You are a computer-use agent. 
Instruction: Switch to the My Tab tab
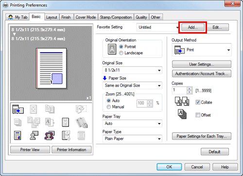tap(17, 17)
